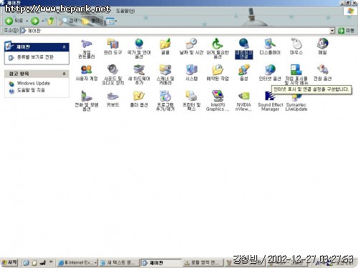Open 스캐너 및 카메라
This screenshot has height=268, width=358.
(x=165, y=75)
